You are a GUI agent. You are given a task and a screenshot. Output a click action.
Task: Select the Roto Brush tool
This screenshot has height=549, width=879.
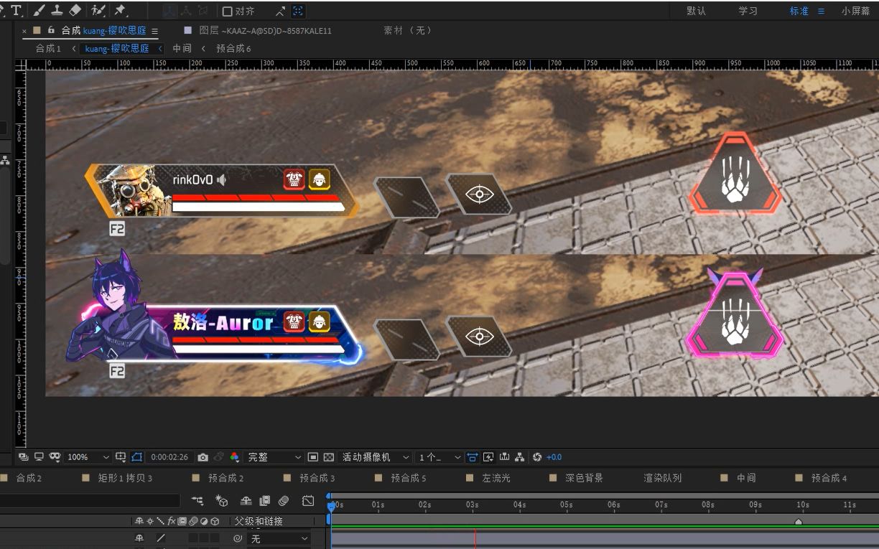[x=98, y=11]
